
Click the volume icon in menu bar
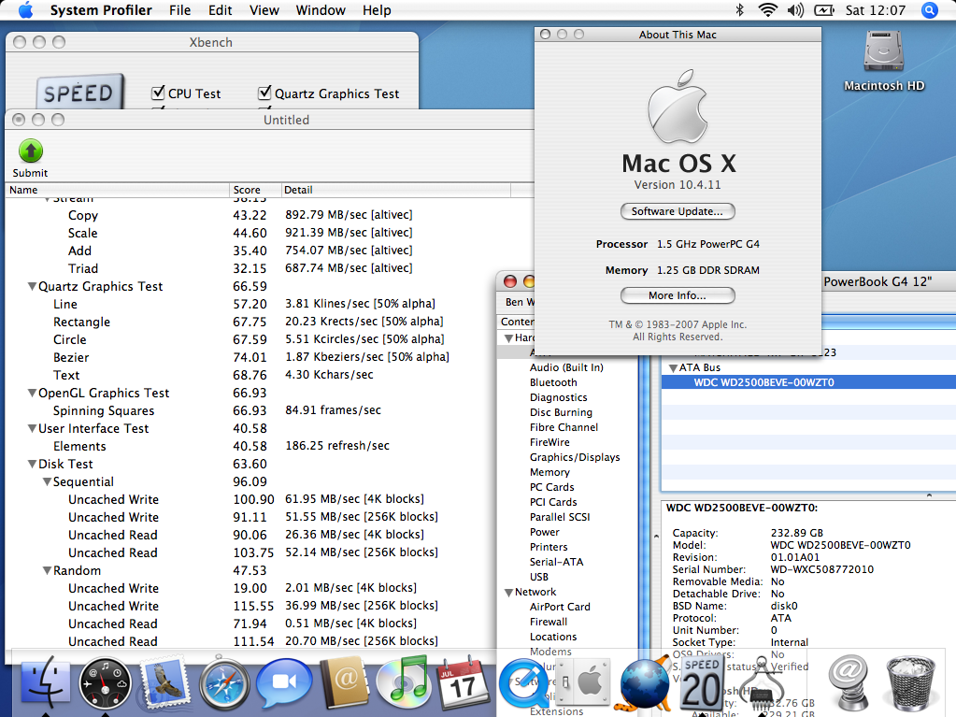tap(794, 10)
